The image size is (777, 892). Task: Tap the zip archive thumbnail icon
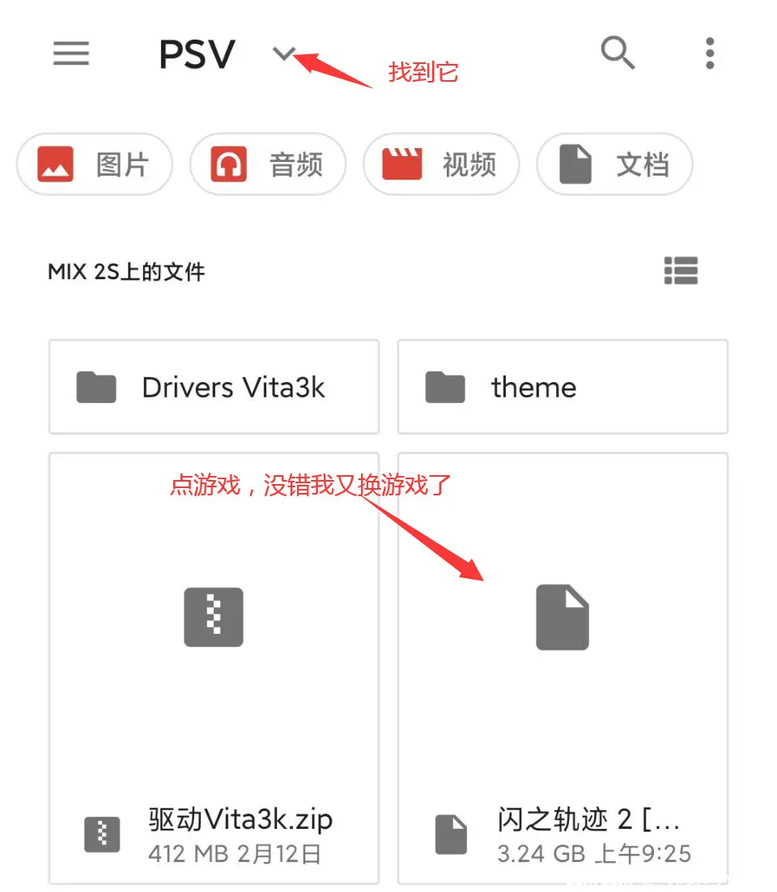coord(214,618)
